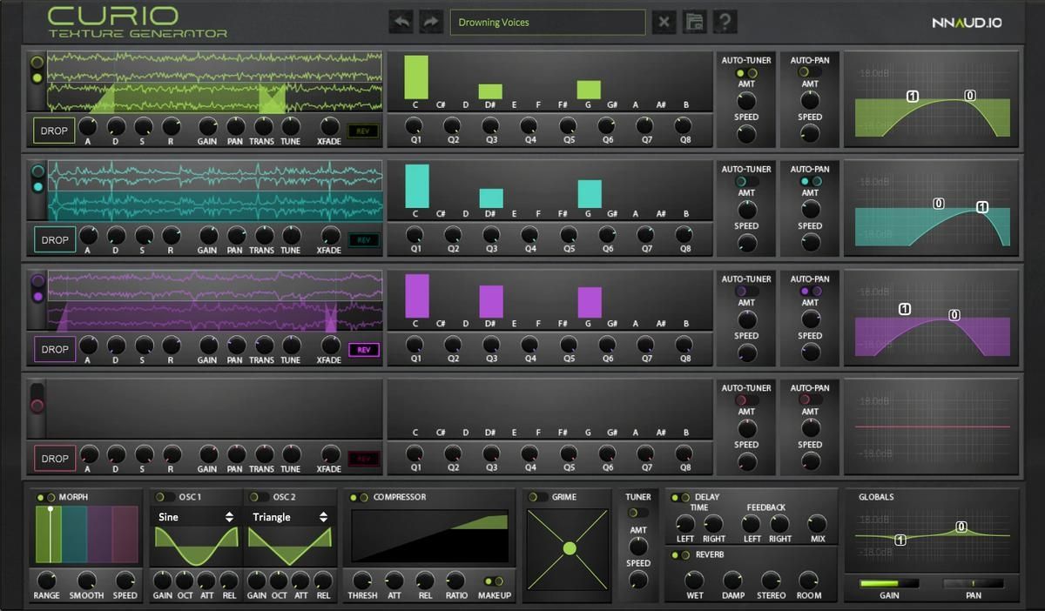Screen dimensions: 1045x611
Task: Disable the Reverb effect toggle
Action: click(x=679, y=554)
